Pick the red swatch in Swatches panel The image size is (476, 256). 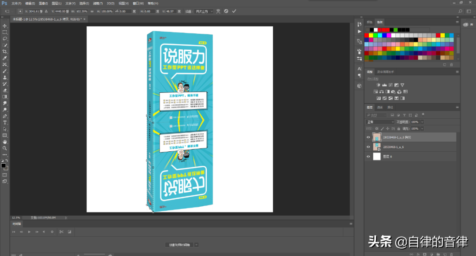[x=366, y=36]
